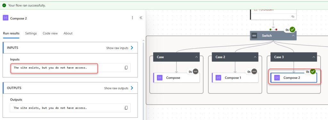Click 'Your flow ran successfully.' message
This screenshot has width=328, height=120.
point(27,5)
